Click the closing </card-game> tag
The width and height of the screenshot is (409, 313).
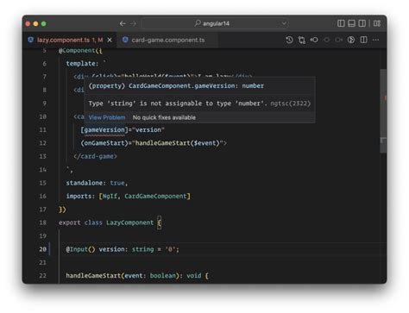click(x=95, y=156)
